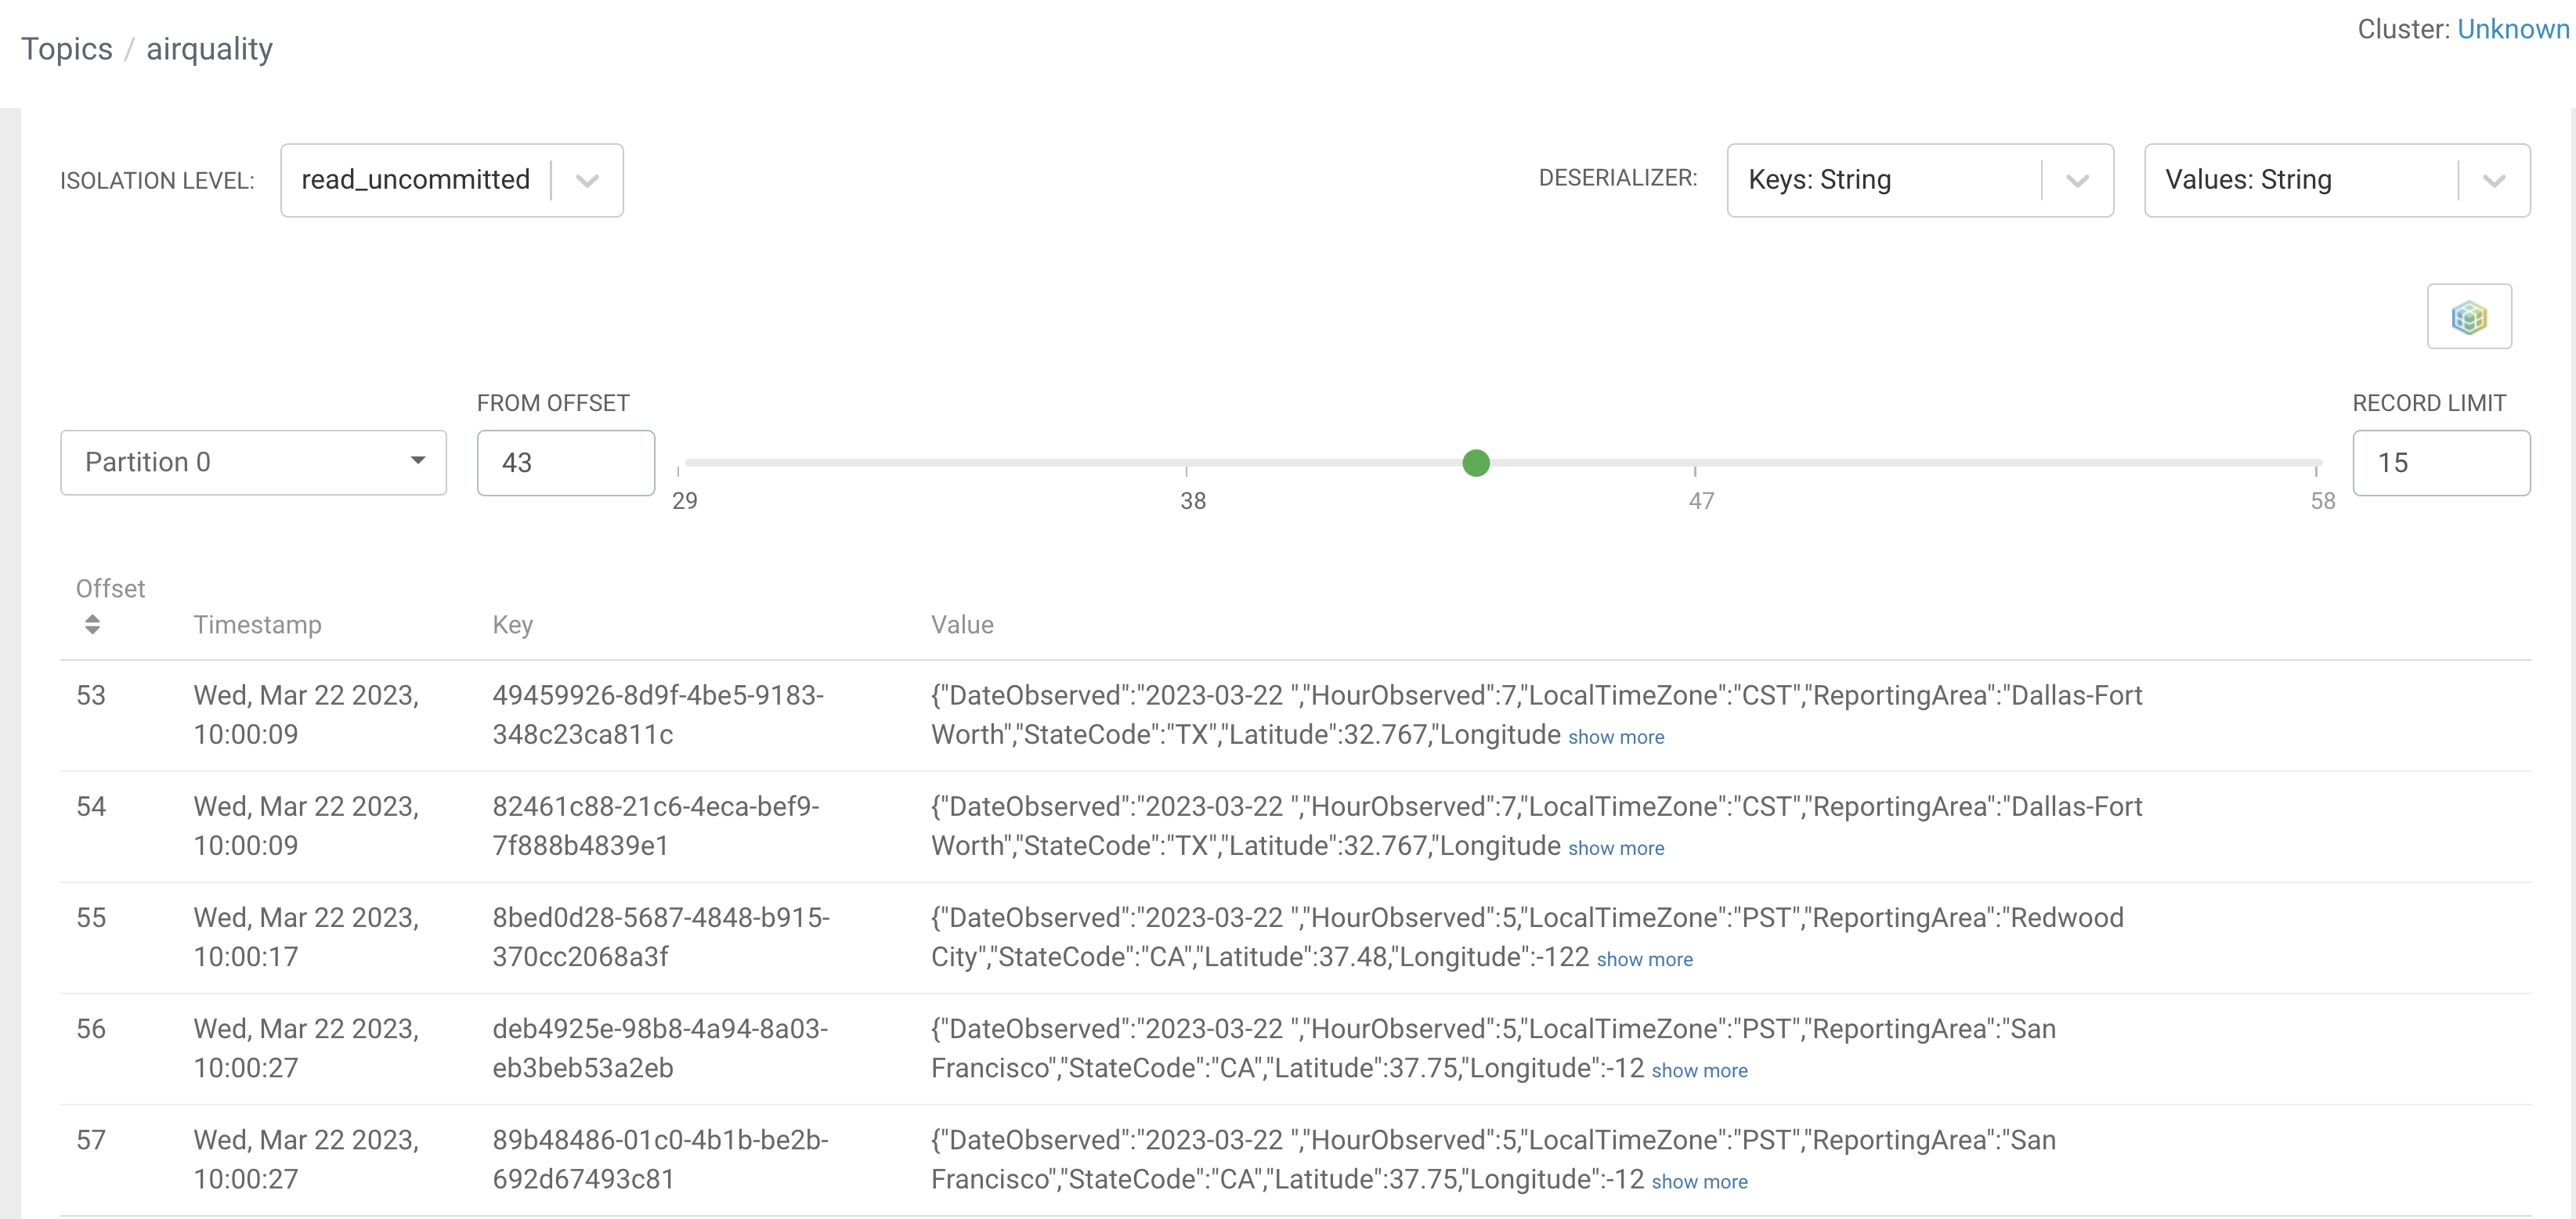Focus the From Offset input field

565,463
